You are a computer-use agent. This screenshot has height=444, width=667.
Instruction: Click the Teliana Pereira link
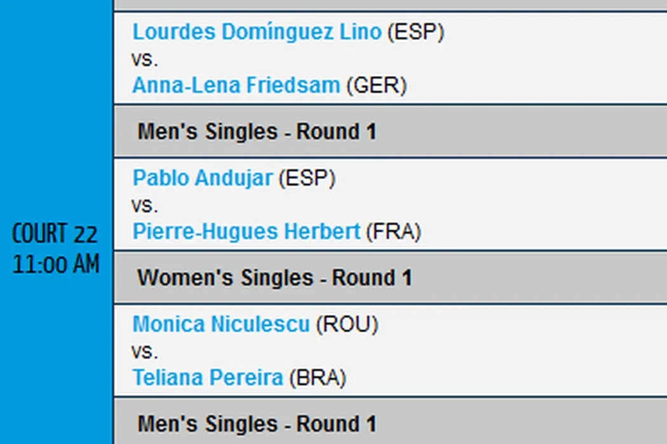click(207, 377)
